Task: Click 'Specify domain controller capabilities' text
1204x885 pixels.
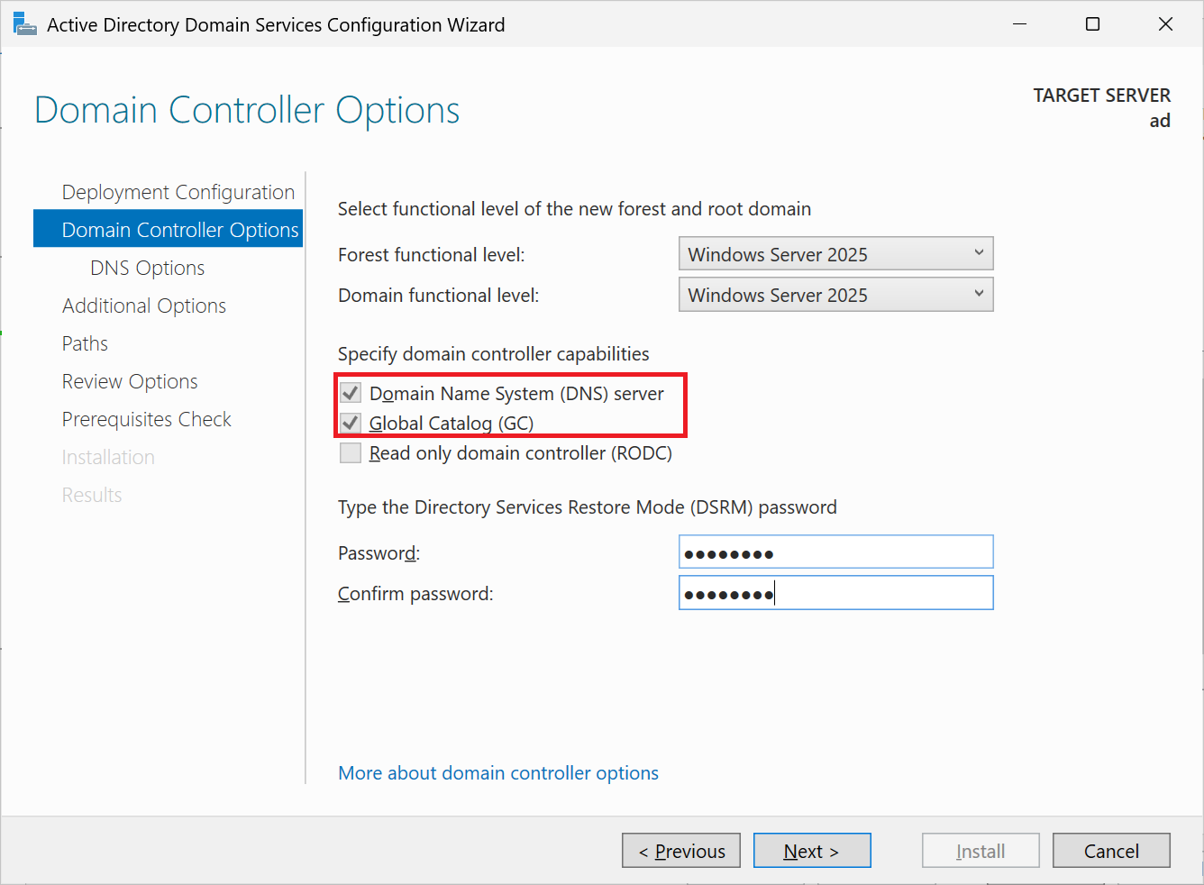Action: (x=494, y=354)
